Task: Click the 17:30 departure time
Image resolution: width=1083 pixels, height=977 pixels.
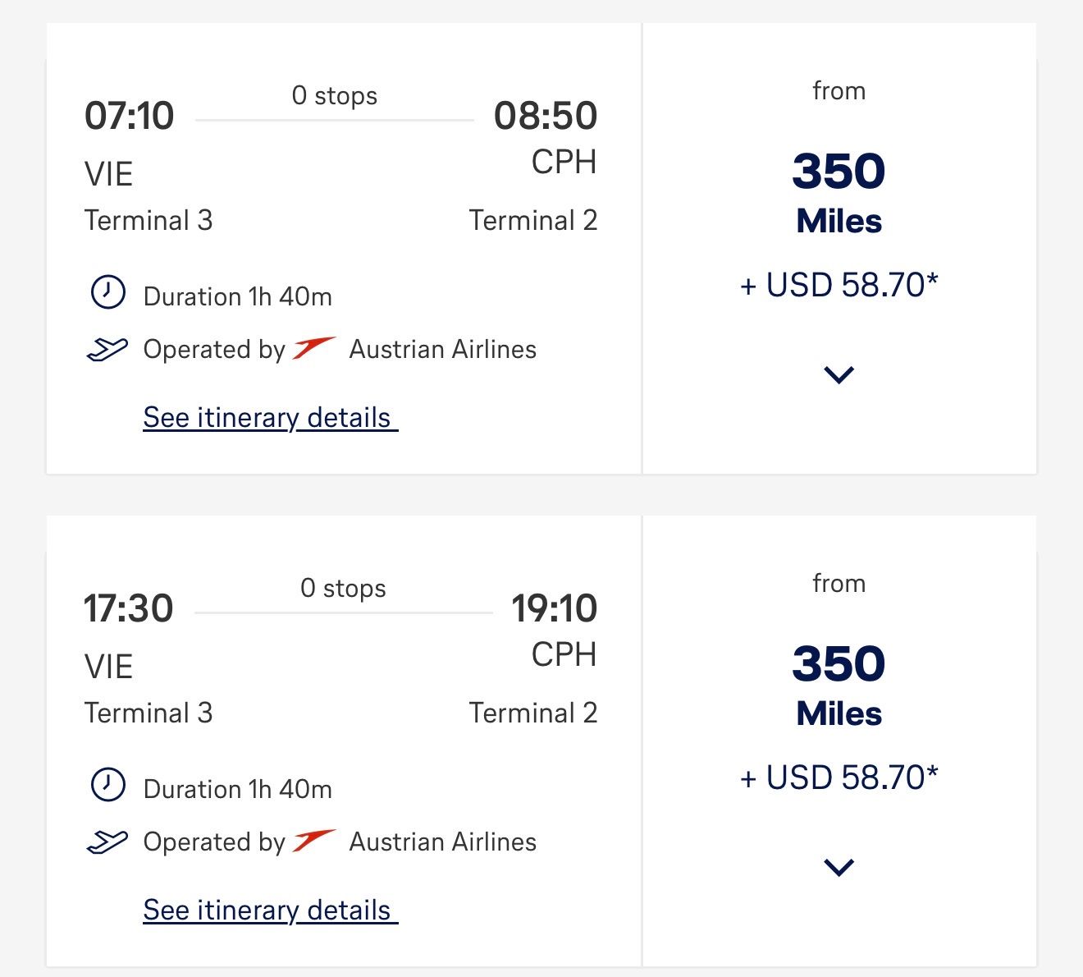Action: point(129,608)
